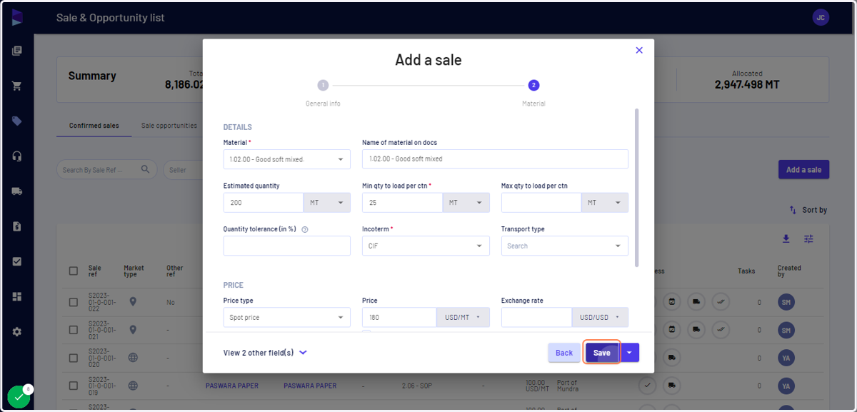Click the dialog's vertical scrollbar
The image size is (857, 412).
point(637,188)
